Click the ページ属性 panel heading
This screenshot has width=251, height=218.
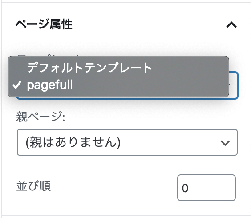coord(44,24)
